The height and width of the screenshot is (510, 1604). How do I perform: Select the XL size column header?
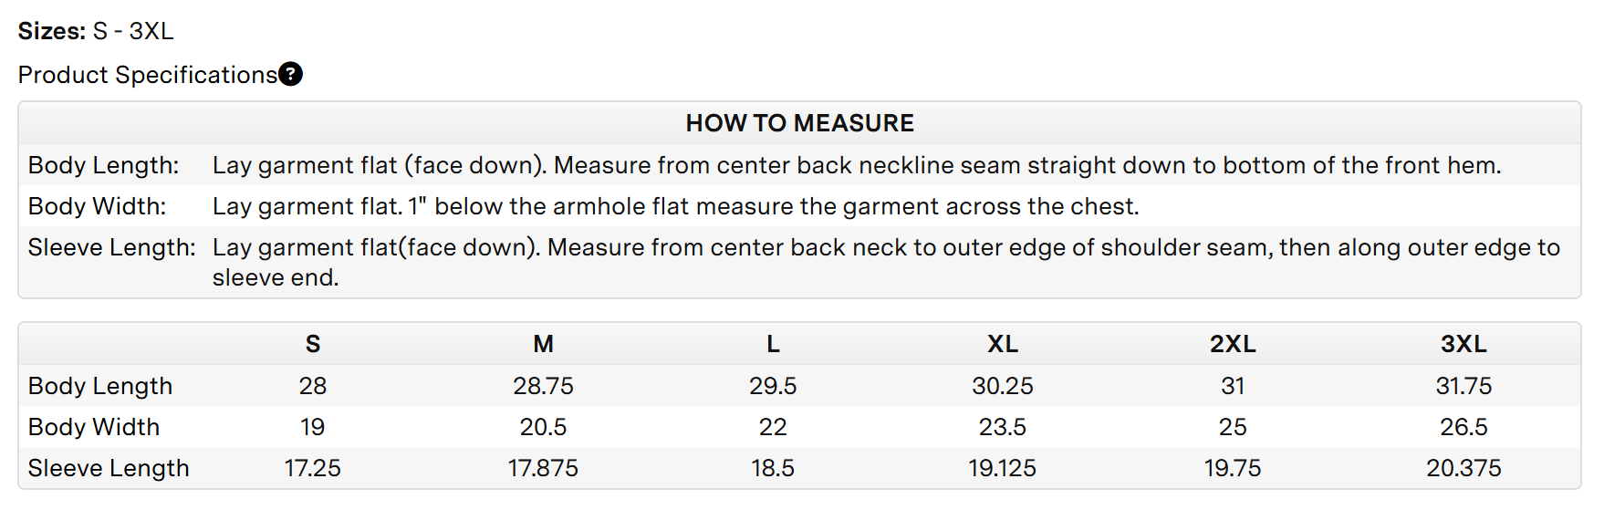[x=1003, y=344]
